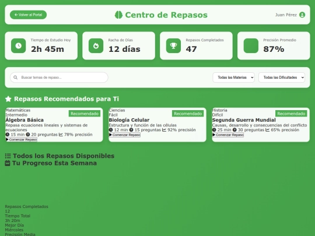Screen dimensions: 315x236
Task: Click the Recomendado badge on the Segunda Guerra Mundial card
Action: coord(291,114)
